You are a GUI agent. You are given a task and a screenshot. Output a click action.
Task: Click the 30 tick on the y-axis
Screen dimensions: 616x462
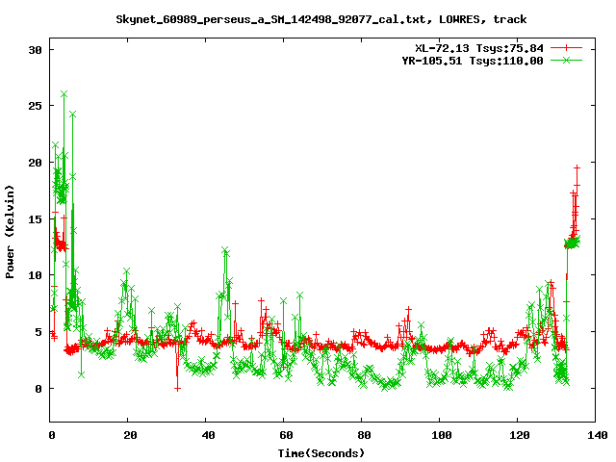tap(34, 50)
